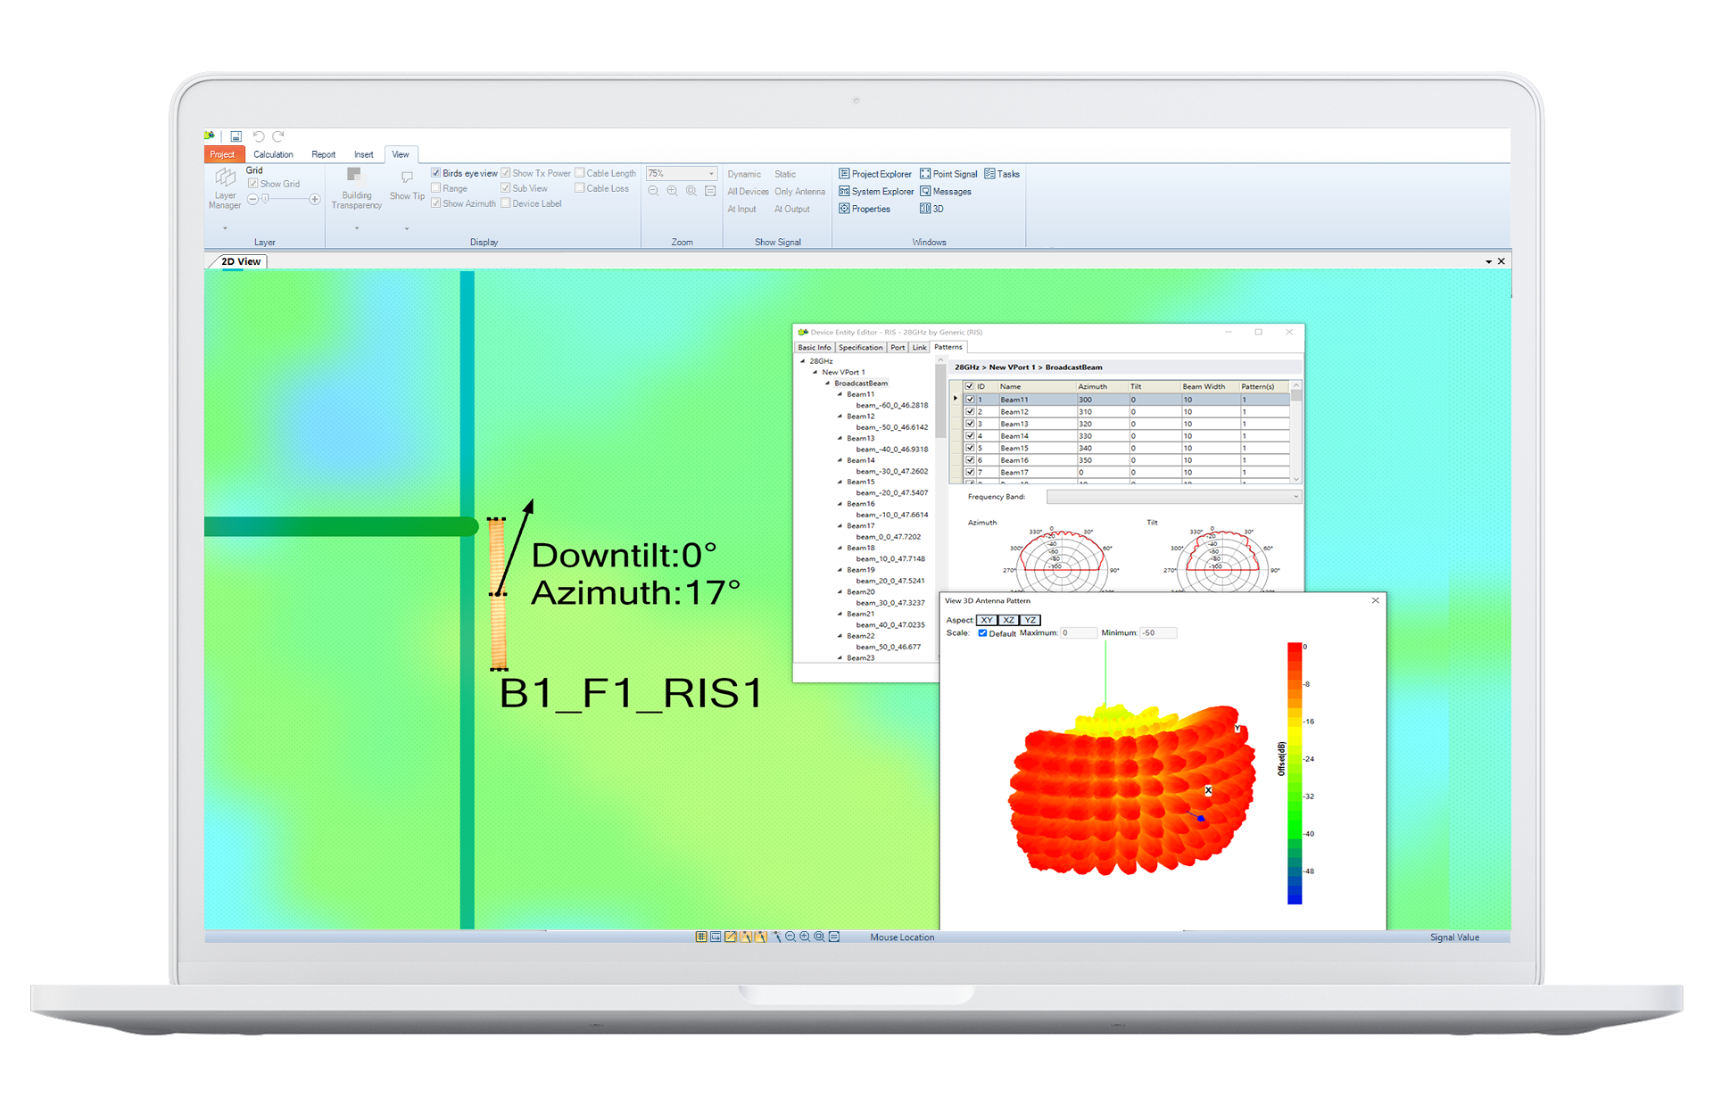
Task: Open the System Explorer window
Action: (876, 191)
